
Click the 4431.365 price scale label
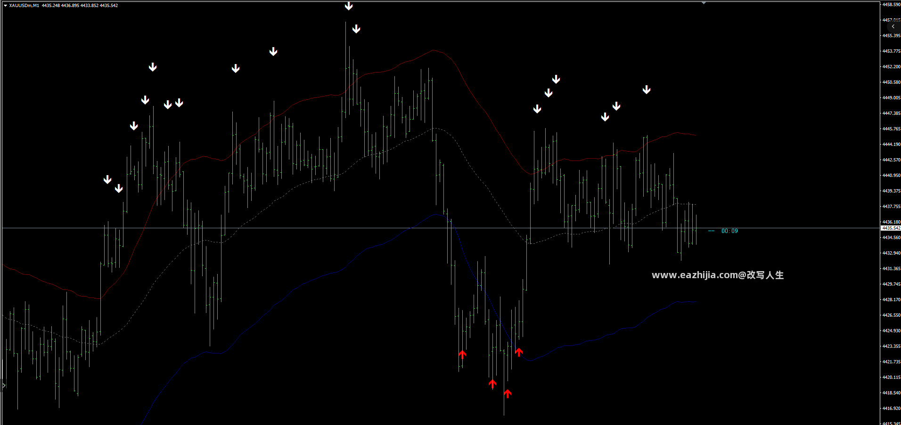[x=891, y=269]
